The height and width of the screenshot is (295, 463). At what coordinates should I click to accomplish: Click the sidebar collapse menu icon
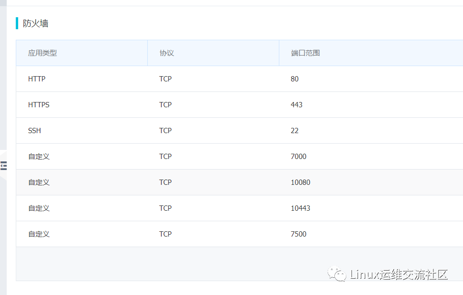coord(3,166)
